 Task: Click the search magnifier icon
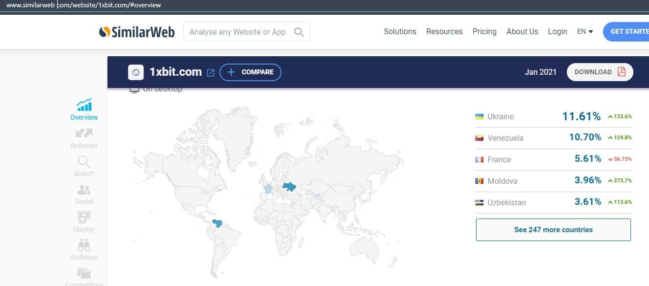pos(299,32)
